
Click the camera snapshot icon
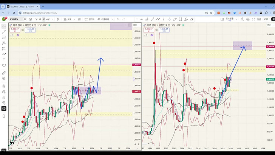[259, 19]
